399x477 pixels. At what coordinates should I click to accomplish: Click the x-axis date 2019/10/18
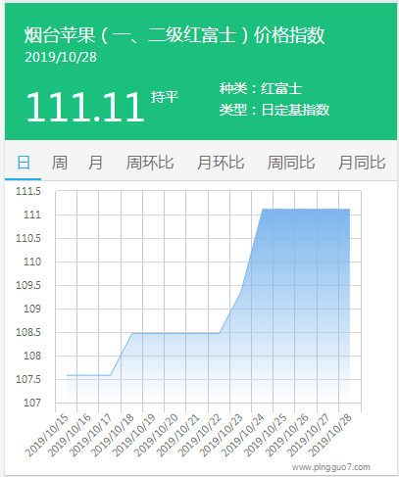[x=113, y=435]
